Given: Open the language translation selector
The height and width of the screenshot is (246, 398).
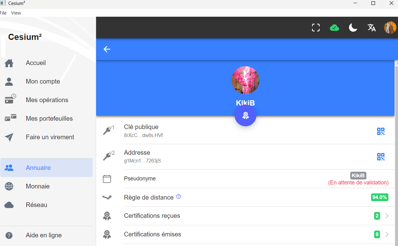Looking at the screenshot, I should 371,28.
